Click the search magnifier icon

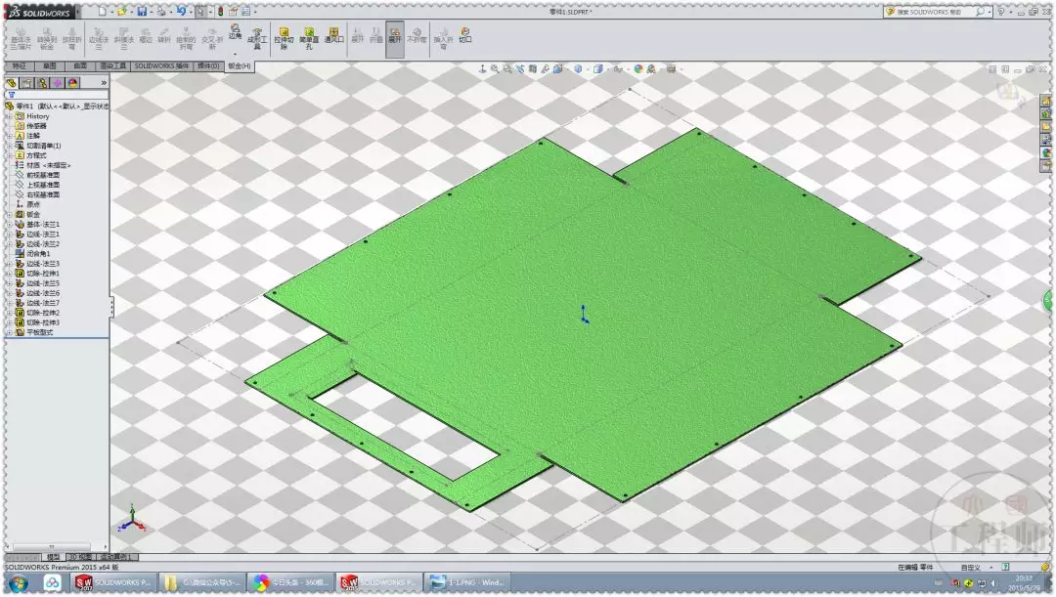980,12
